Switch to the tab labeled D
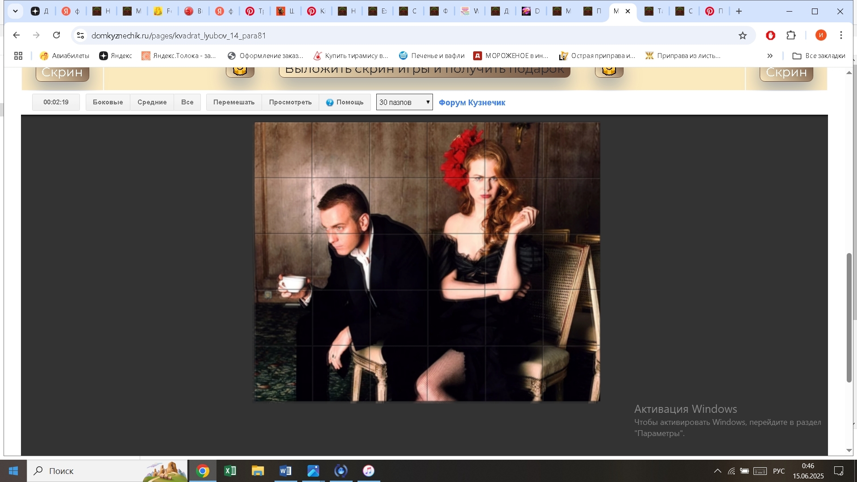 pyautogui.click(x=532, y=11)
